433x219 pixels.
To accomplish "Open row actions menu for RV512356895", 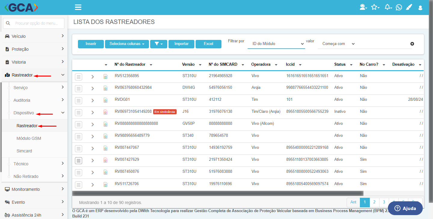I will 79,77.
